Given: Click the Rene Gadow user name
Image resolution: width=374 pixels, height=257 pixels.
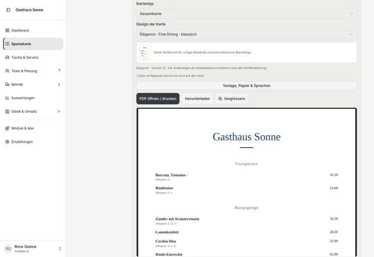Looking at the screenshot, I should (x=25, y=247).
